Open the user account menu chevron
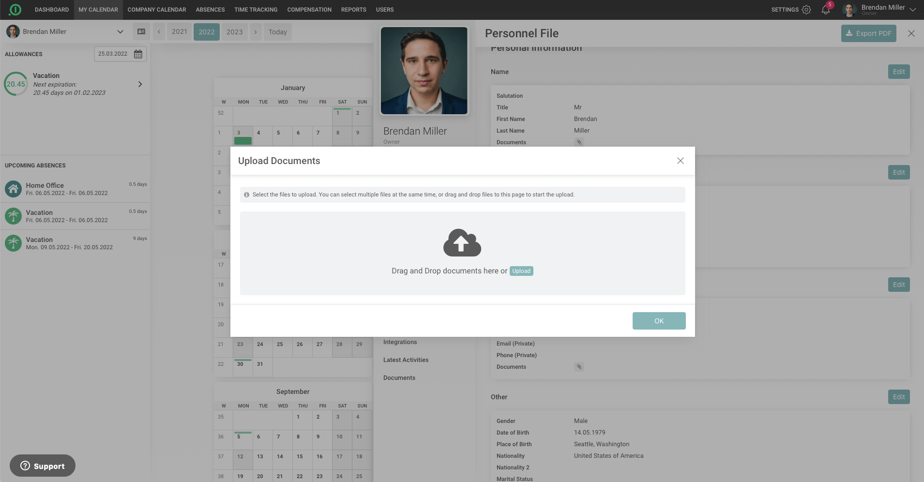The height and width of the screenshot is (482, 924). click(913, 10)
